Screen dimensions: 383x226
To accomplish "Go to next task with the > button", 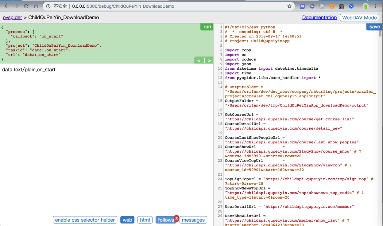I will click(209, 60).
